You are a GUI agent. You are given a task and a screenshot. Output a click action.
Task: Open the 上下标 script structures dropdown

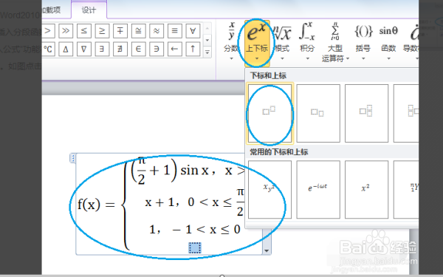click(x=256, y=43)
